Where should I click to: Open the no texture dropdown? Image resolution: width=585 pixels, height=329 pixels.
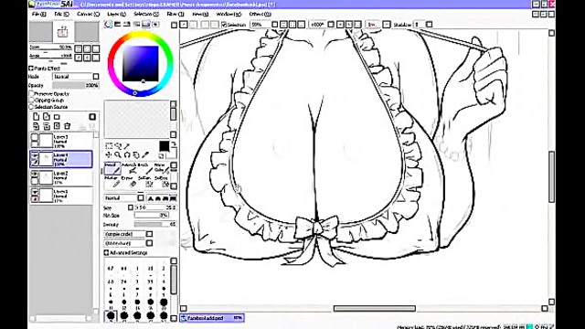click(x=128, y=243)
